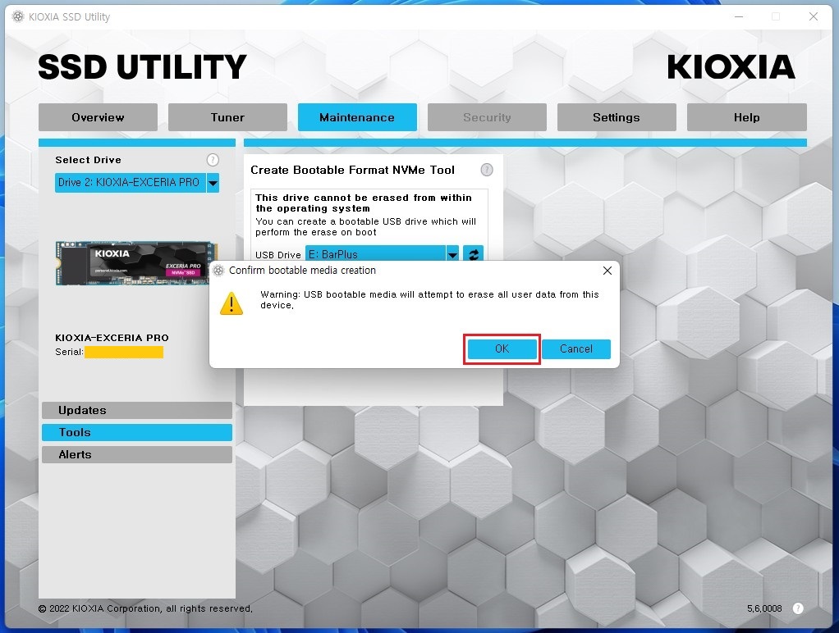
Task: Click the 5.6.0008 version number
Action: [x=764, y=608]
